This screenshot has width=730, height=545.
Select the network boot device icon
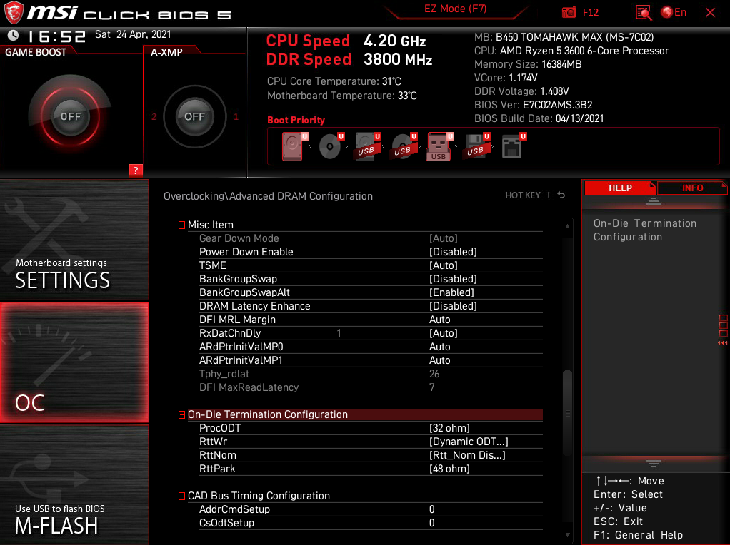[x=513, y=146]
